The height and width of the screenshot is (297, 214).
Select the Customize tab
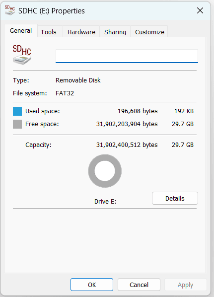click(149, 32)
